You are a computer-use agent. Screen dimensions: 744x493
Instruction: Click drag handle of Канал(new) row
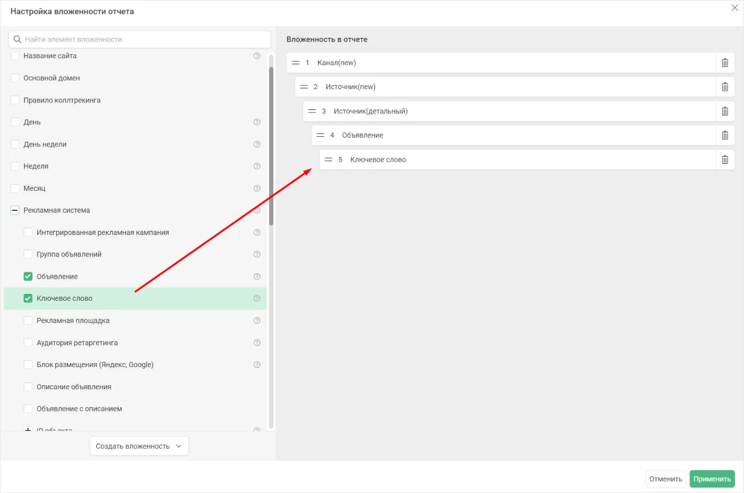[296, 63]
